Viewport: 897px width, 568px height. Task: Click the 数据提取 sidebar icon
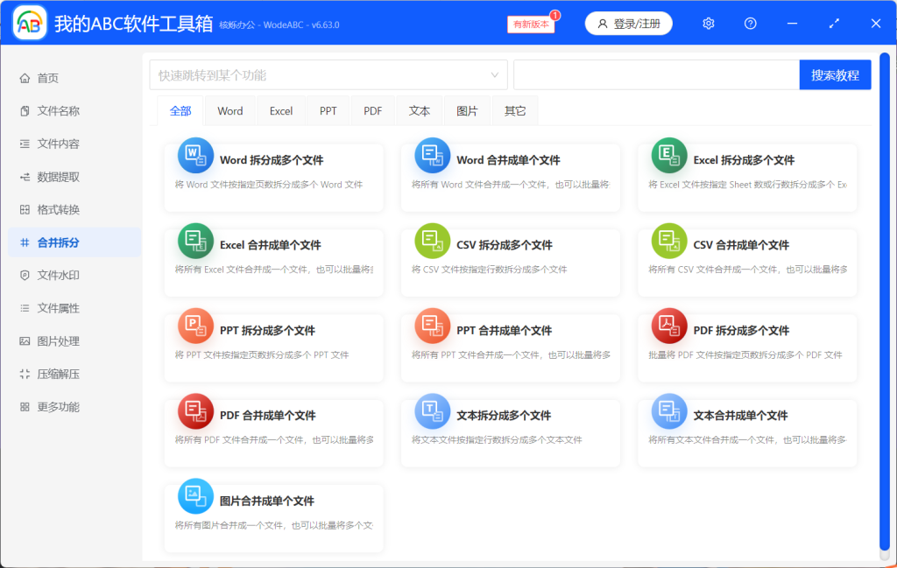coord(25,177)
